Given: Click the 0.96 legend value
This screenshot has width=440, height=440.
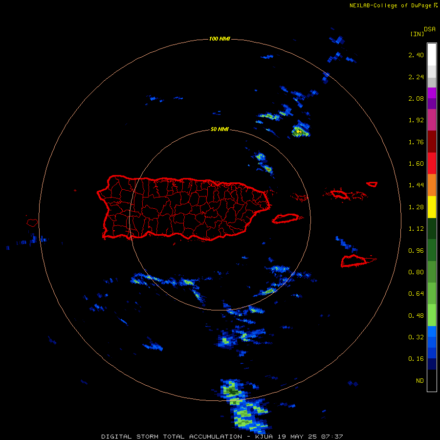Looking at the screenshot, I should coord(416,251).
